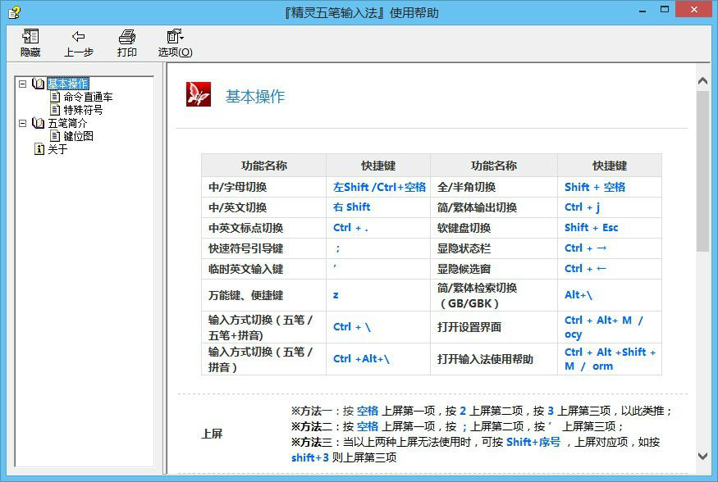Click the 左Shift /Ctrl+空格 shortcut cell

coord(378,187)
